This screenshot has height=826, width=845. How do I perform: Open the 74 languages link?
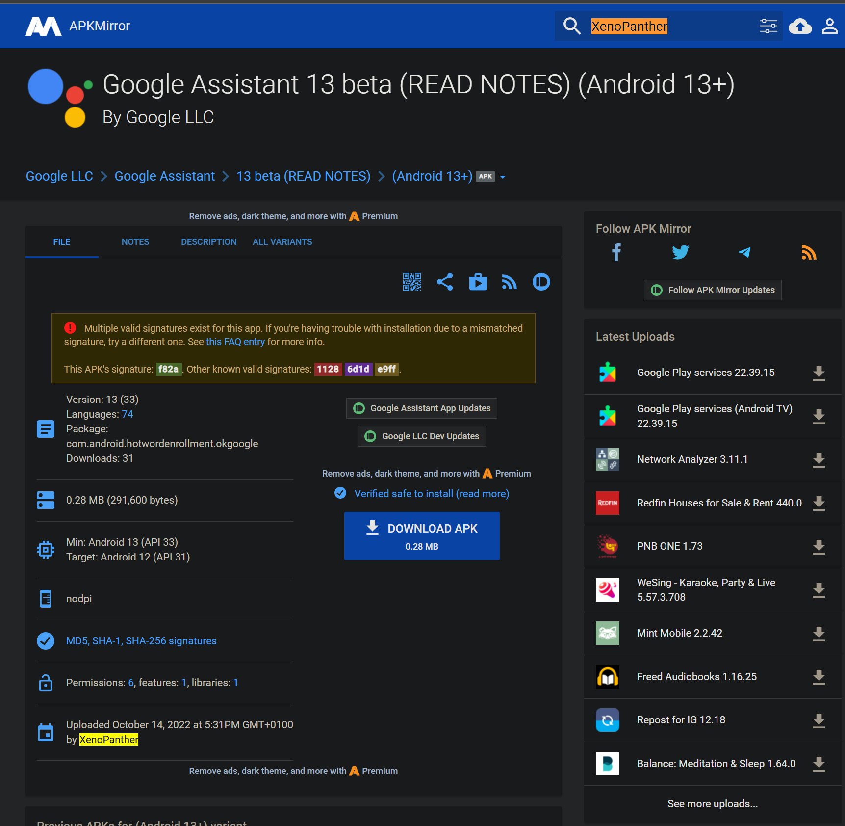(128, 414)
